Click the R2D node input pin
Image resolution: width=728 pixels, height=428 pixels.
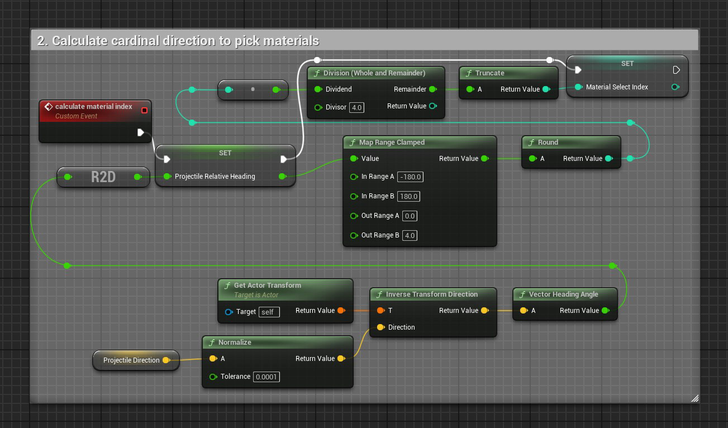[x=68, y=177]
